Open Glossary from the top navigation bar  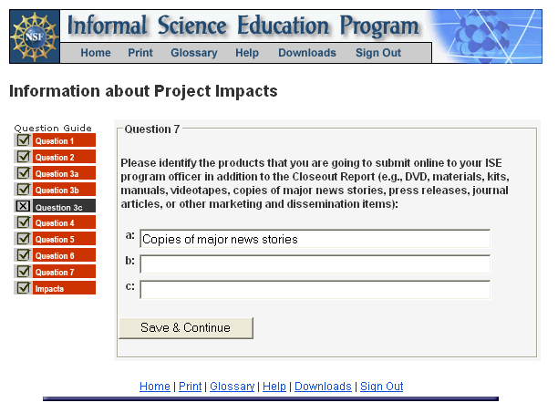[194, 53]
